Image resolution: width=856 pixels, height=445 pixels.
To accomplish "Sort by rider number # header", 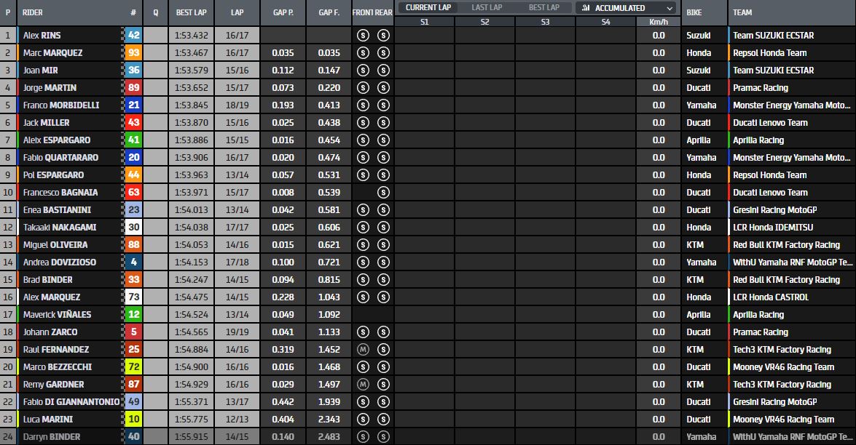I will pyautogui.click(x=133, y=12).
